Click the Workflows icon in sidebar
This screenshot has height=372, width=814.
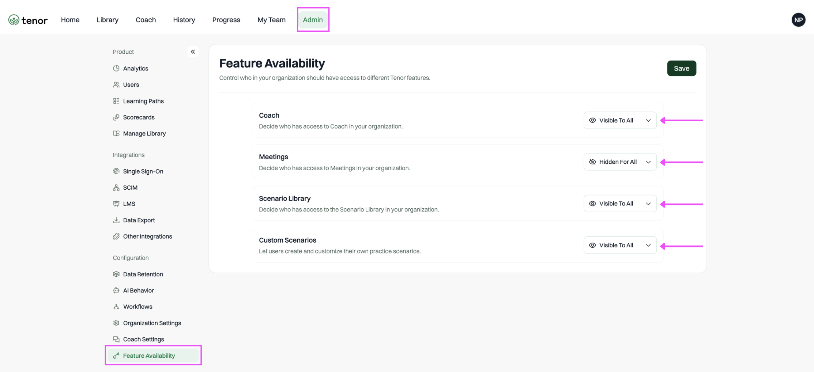116,307
